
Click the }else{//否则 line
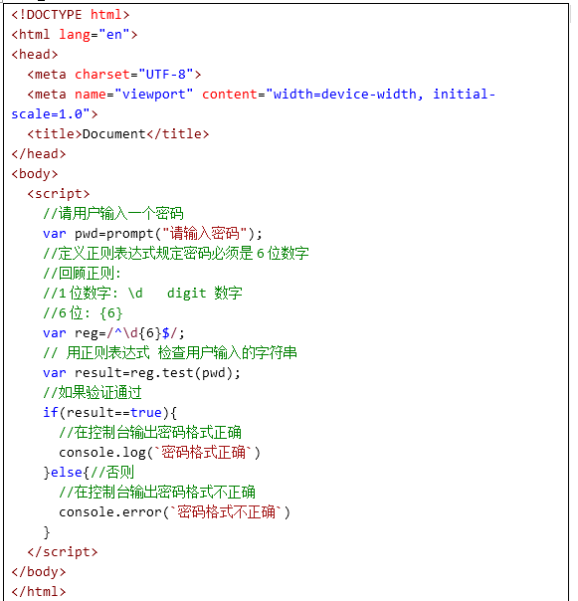[89, 473]
